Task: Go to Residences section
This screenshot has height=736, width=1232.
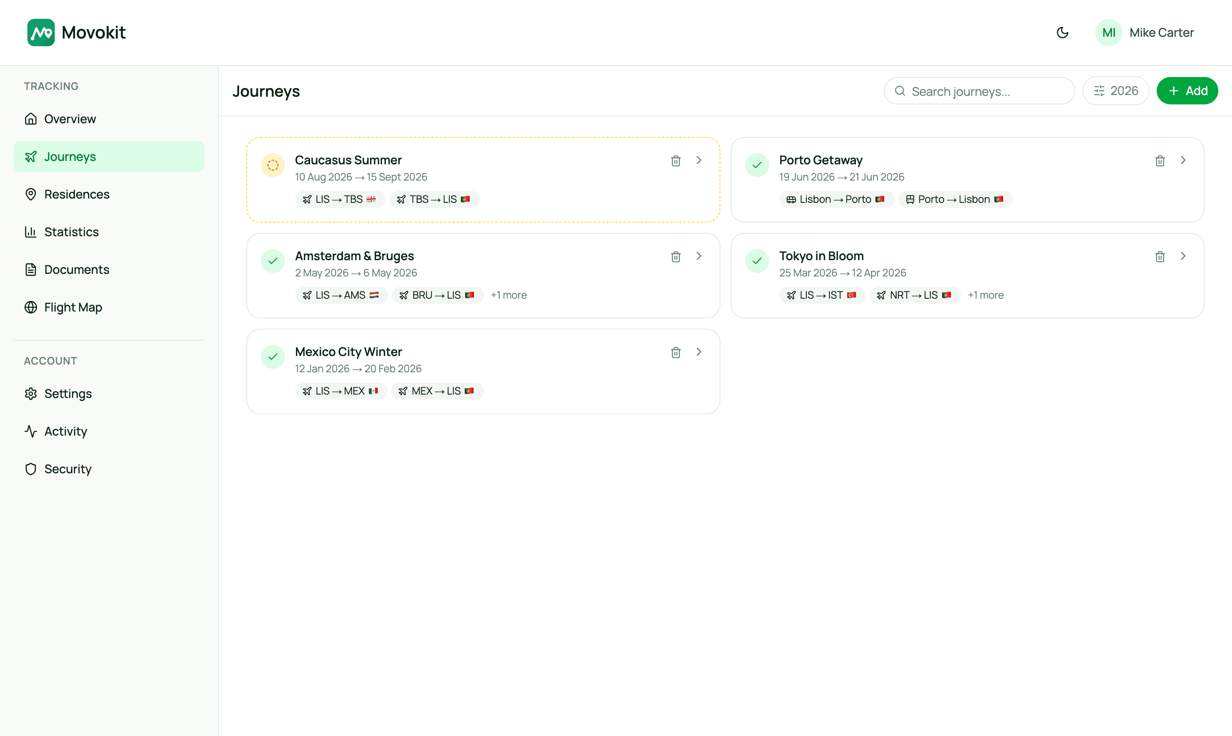Action: pyautogui.click(x=109, y=194)
